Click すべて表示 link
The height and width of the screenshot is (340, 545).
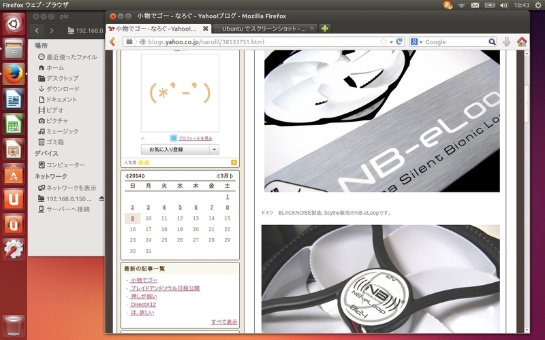(224, 322)
